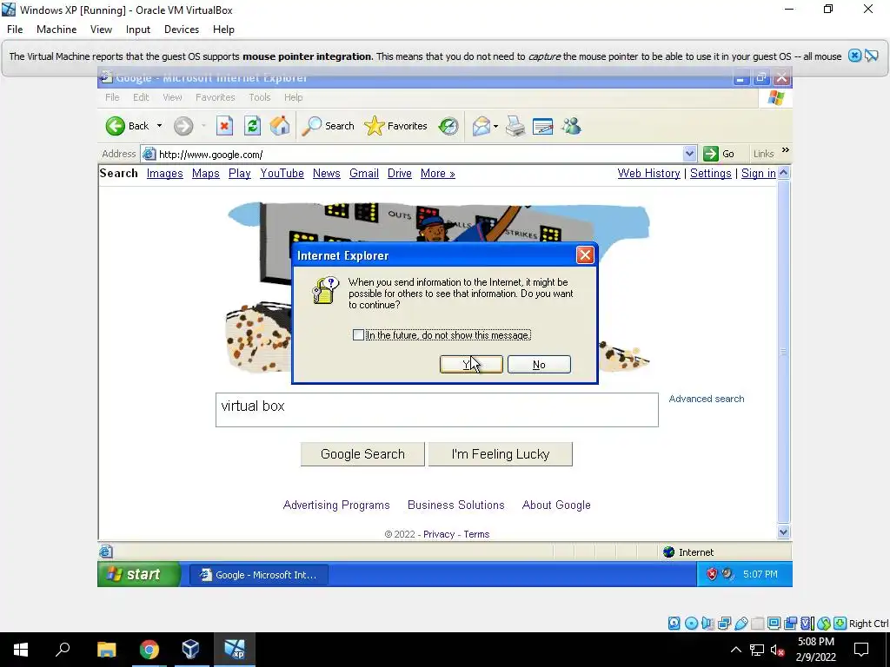The width and height of the screenshot is (890, 667).
Task: Open File Explorer from the Windows taskbar
Action: [x=107, y=650]
